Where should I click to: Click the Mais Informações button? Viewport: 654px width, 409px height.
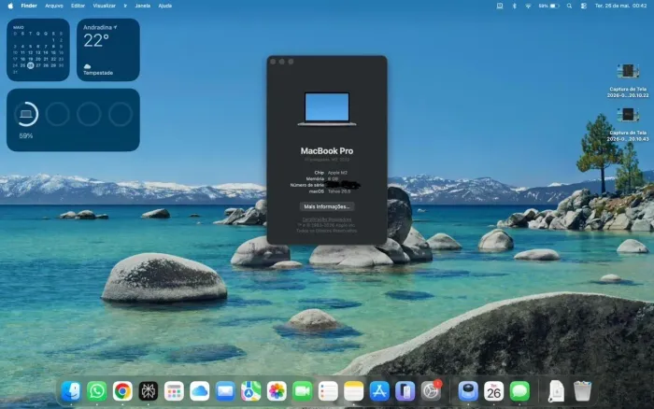[x=327, y=206]
